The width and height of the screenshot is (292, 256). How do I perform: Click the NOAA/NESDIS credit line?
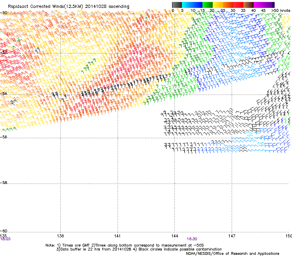pyautogui.click(x=232, y=254)
